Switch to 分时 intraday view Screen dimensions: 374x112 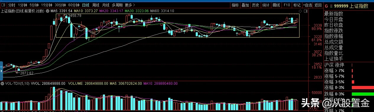[12, 5]
